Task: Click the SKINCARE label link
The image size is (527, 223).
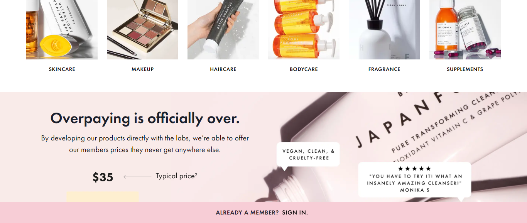Action: 62,69
